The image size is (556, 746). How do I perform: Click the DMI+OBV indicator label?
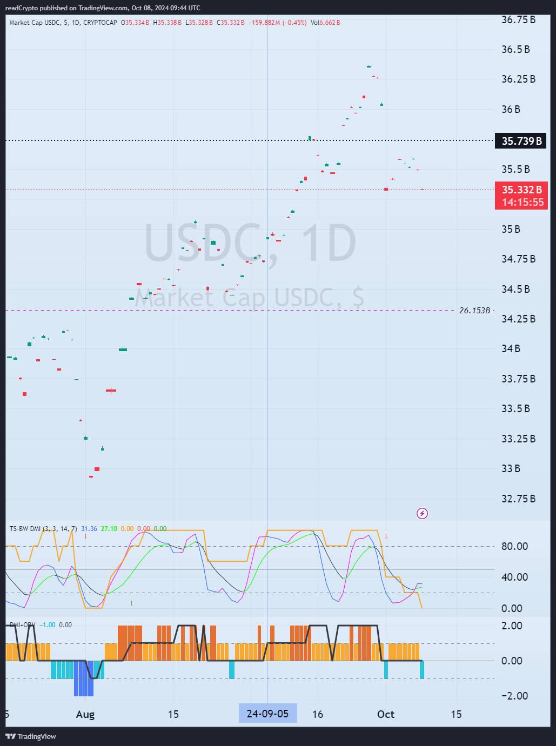(22, 625)
